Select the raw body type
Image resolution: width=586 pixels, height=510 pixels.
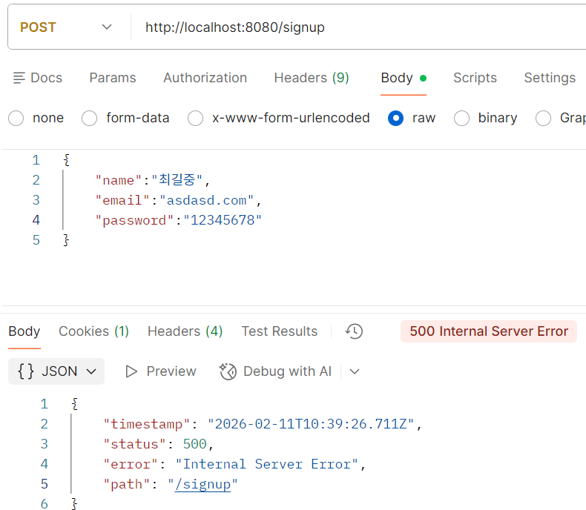click(x=396, y=118)
